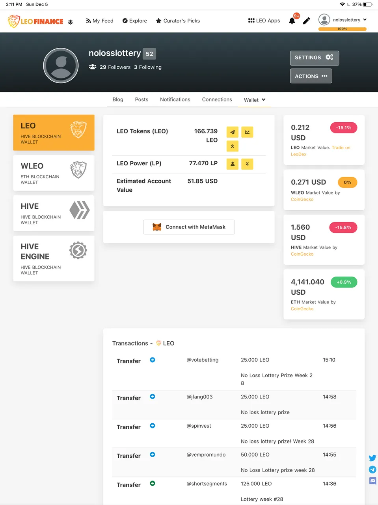Click the green arrow on @shortsegments transfer
The height and width of the screenshot is (505, 378).
coord(153,483)
